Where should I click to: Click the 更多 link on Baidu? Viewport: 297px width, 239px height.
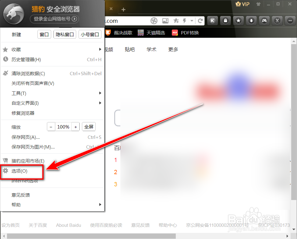point(173,49)
